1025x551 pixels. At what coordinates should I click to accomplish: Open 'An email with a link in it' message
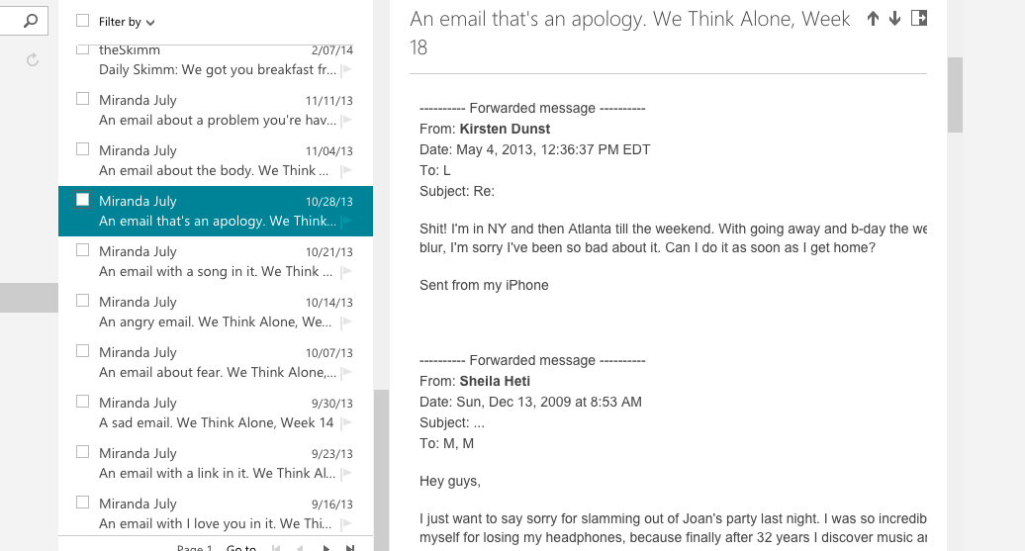[x=212, y=473]
